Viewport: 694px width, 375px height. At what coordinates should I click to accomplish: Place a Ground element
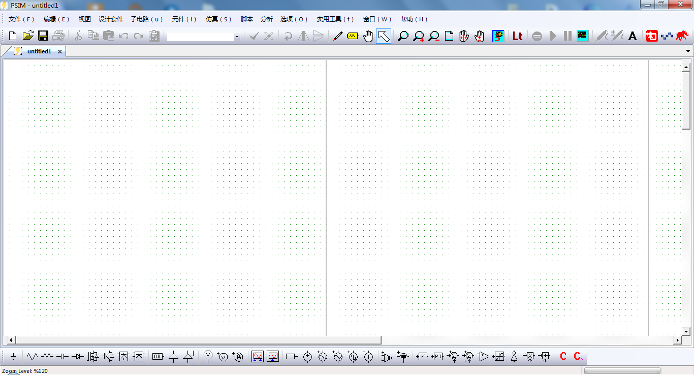(14, 357)
